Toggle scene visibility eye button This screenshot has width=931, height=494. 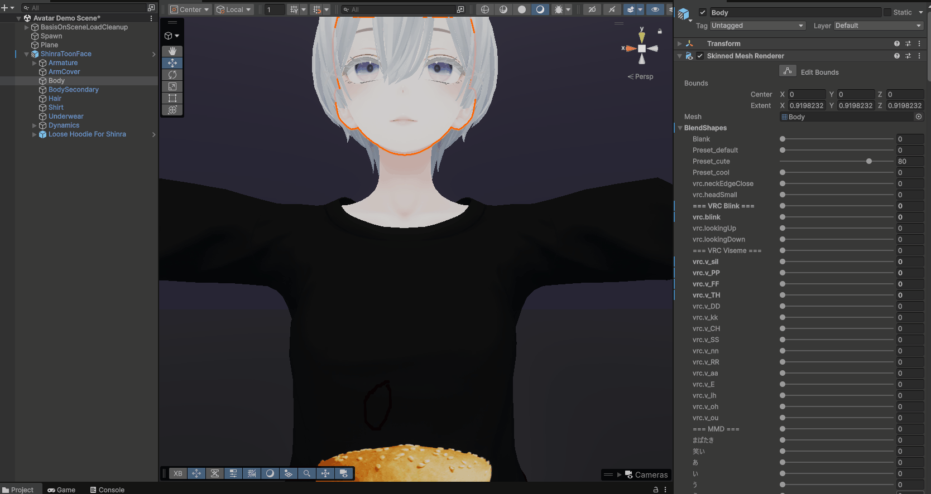point(655,9)
